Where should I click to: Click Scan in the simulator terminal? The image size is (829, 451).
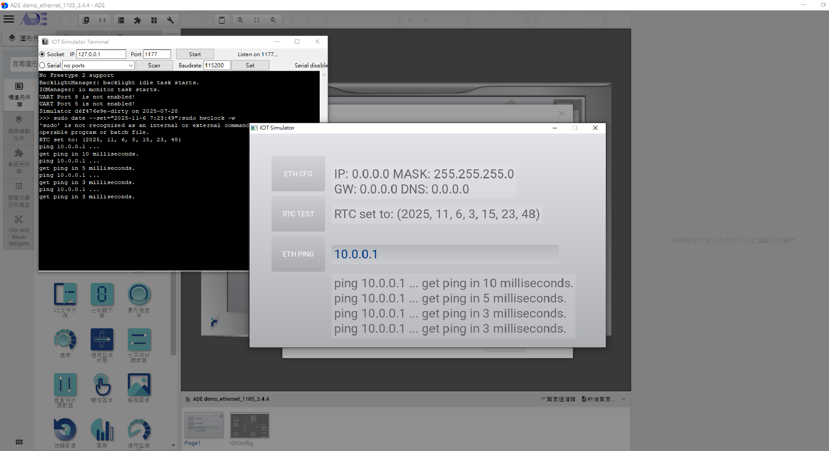154,66
